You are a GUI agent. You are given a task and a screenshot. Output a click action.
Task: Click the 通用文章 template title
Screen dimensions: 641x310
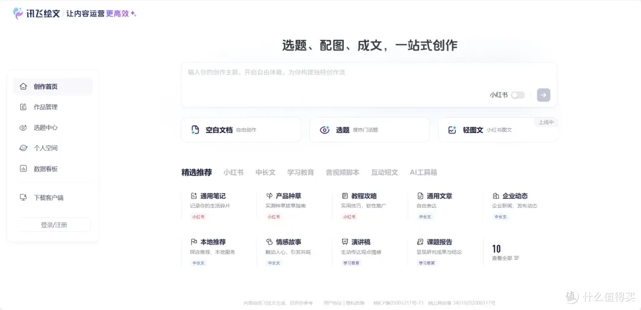click(x=439, y=196)
